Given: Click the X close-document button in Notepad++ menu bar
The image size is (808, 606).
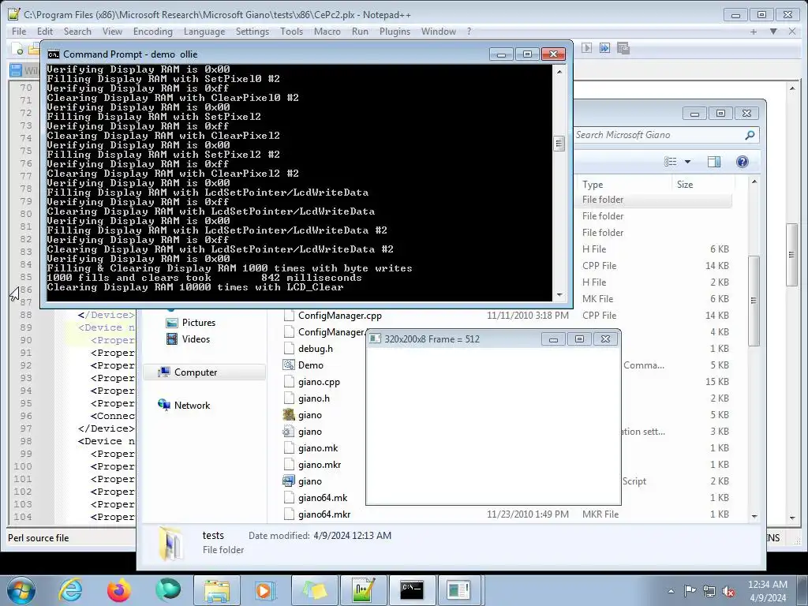Looking at the screenshot, I should click(792, 32).
